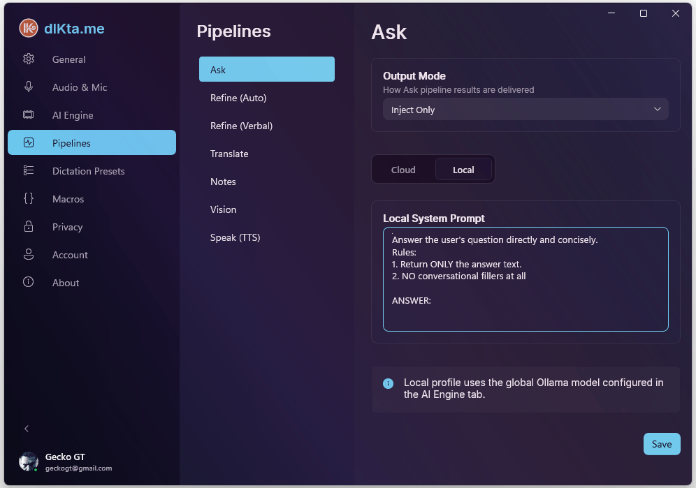Open General settings gear icon
Viewport: 696px width, 488px height.
click(29, 59)
